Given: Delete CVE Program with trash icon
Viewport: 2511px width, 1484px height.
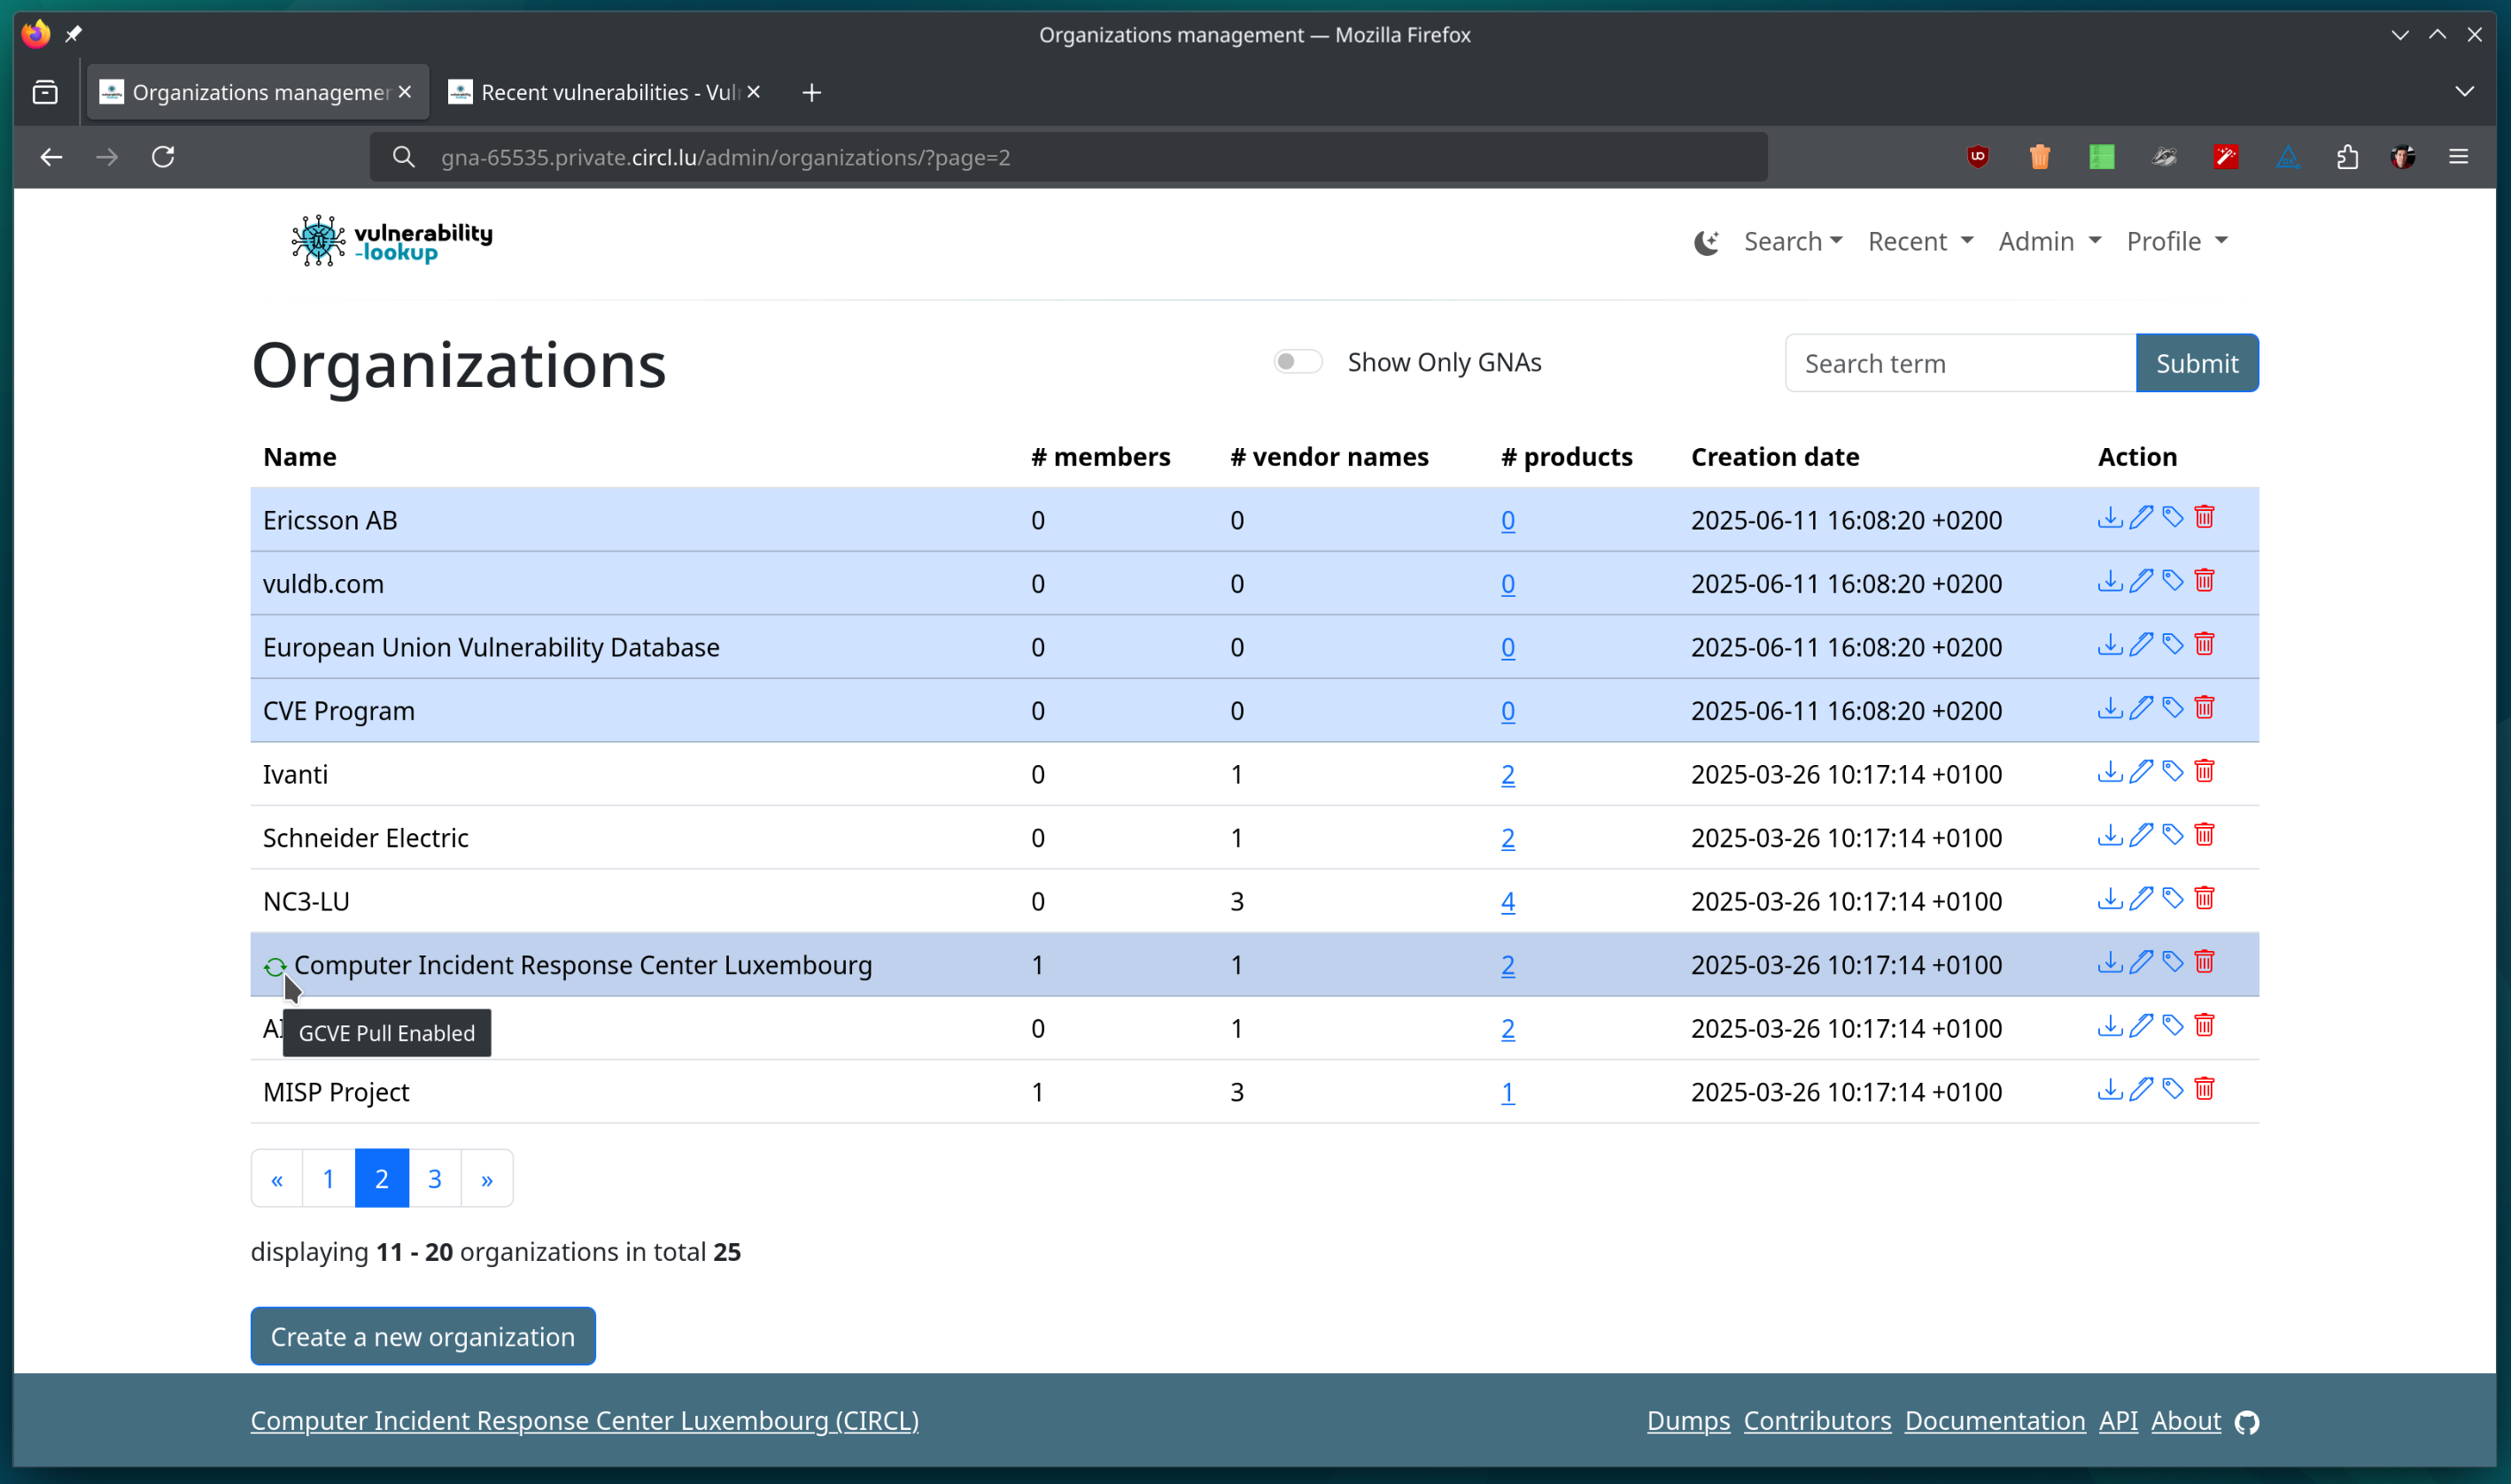Looking at the screenshot, I should (2204, 708).
